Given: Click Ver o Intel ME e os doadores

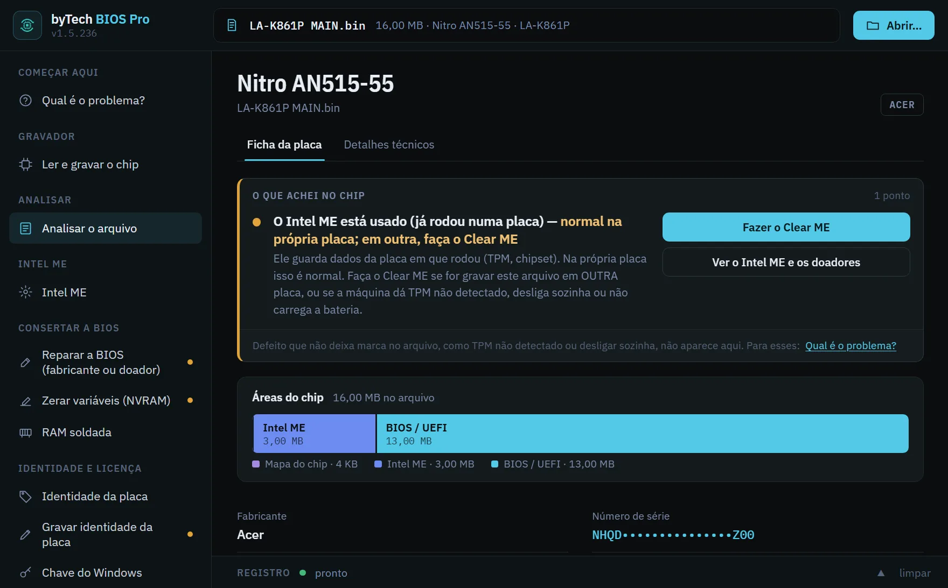Looking at the screenshot, I should click(786, 262).
